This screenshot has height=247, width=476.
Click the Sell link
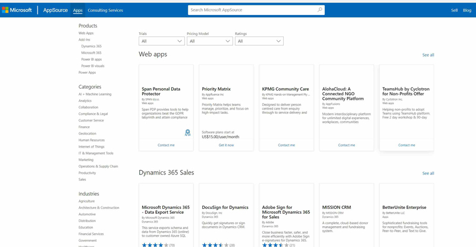click(454, 10)
